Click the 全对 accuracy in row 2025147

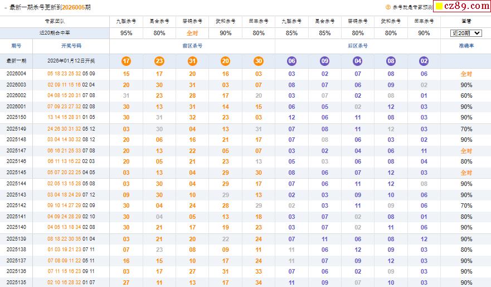pos(466,151)
